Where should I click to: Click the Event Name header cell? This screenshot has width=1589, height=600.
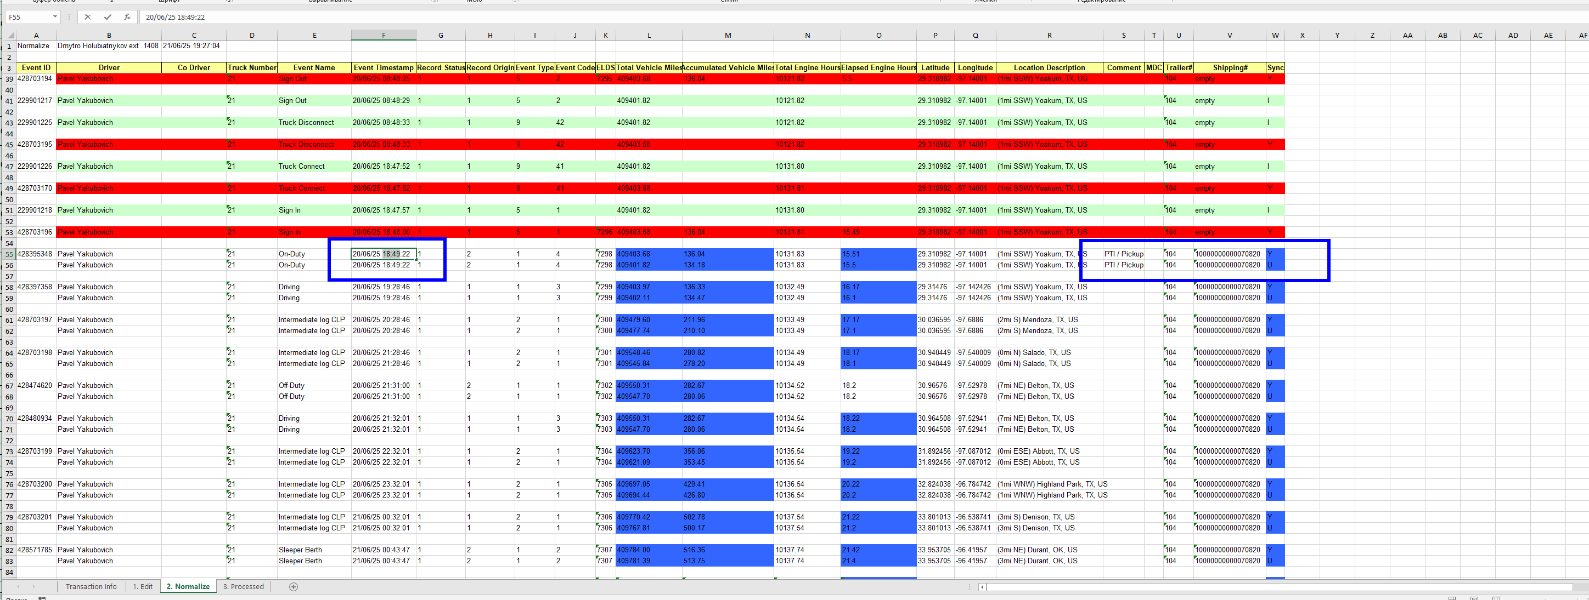[314, 68]
